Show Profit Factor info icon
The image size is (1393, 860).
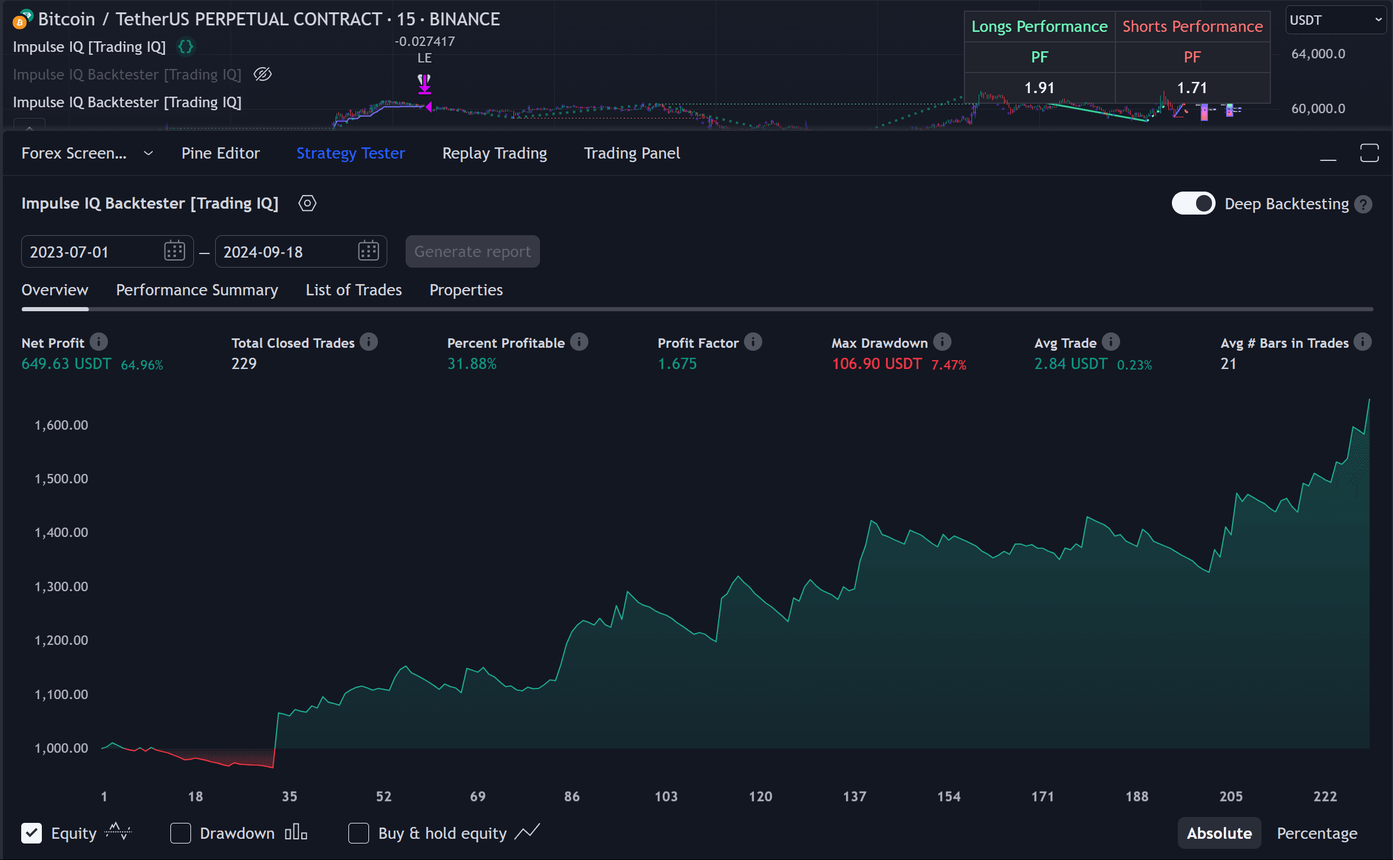(x=753, y=342)
